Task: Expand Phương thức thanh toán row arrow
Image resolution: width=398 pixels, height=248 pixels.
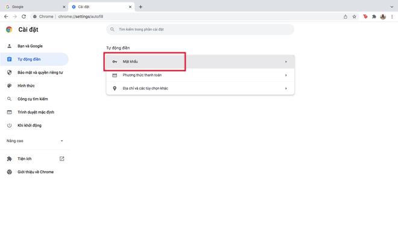Action: click(x=286, y=75)
